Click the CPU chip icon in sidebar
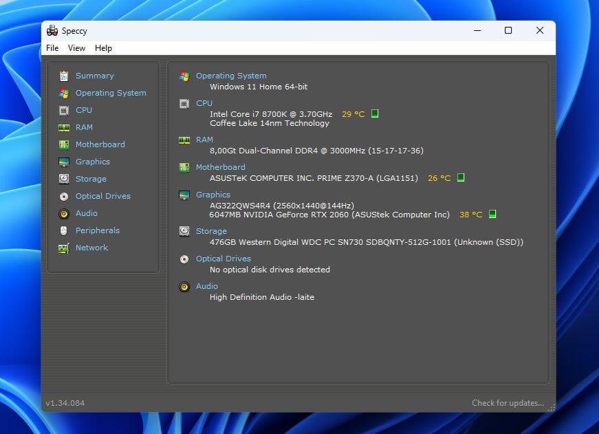The image size is (599, 434). [64, 111]
